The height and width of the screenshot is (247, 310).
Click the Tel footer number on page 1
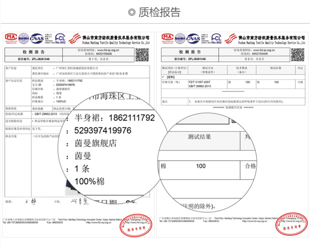(x=20, y=223)
